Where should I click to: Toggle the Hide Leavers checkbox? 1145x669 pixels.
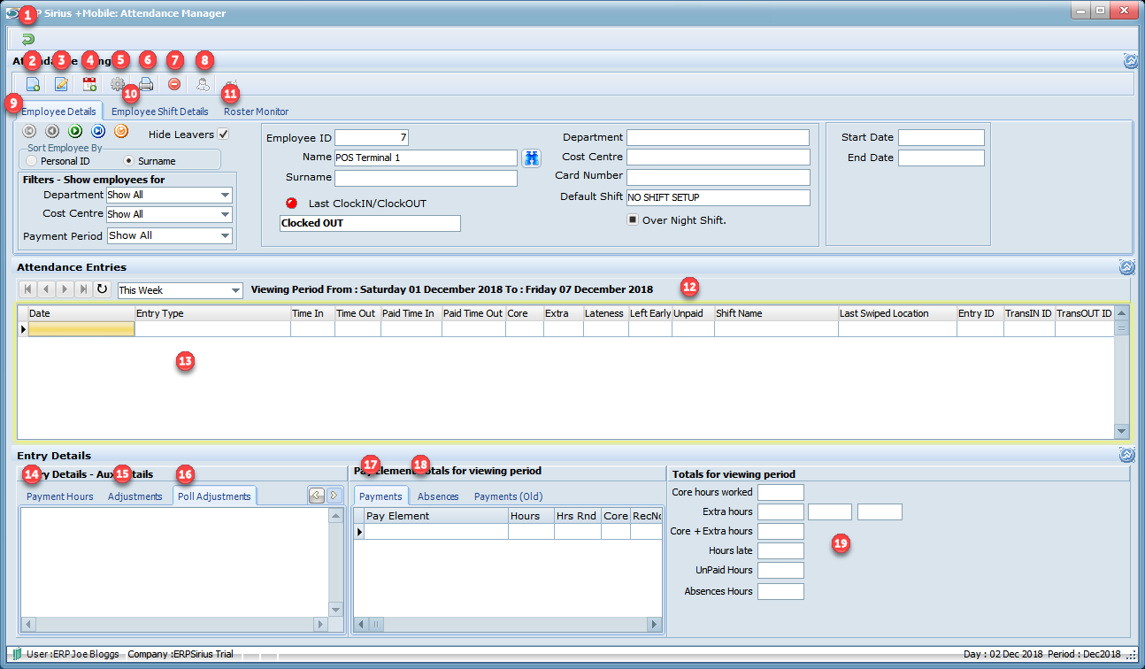pyautogui.click(x=223, y=134)
